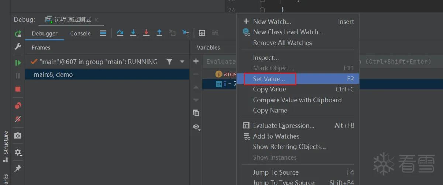Click the Resume Program green arrow
Image resolution: width=443 pixels, height=185 pixels.
18,63
